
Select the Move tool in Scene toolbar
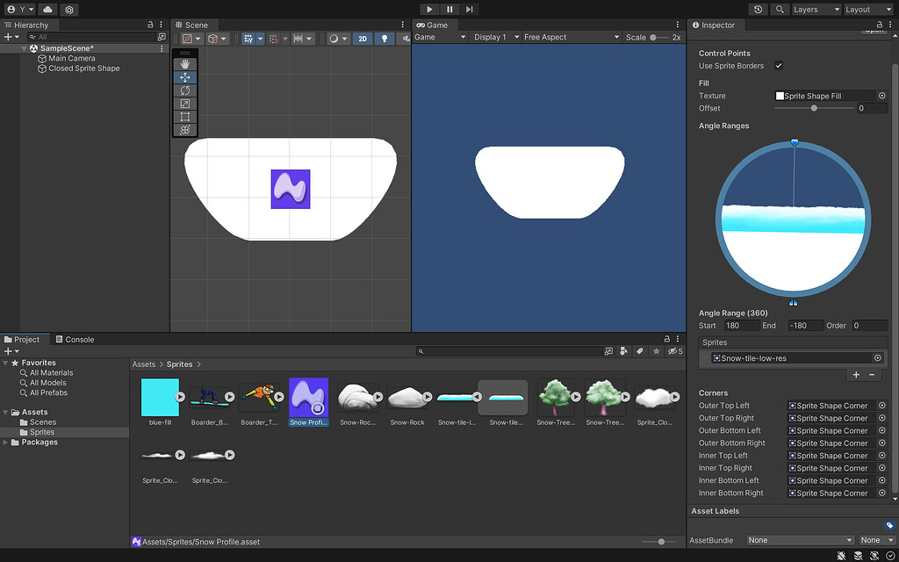click(185, 76)
